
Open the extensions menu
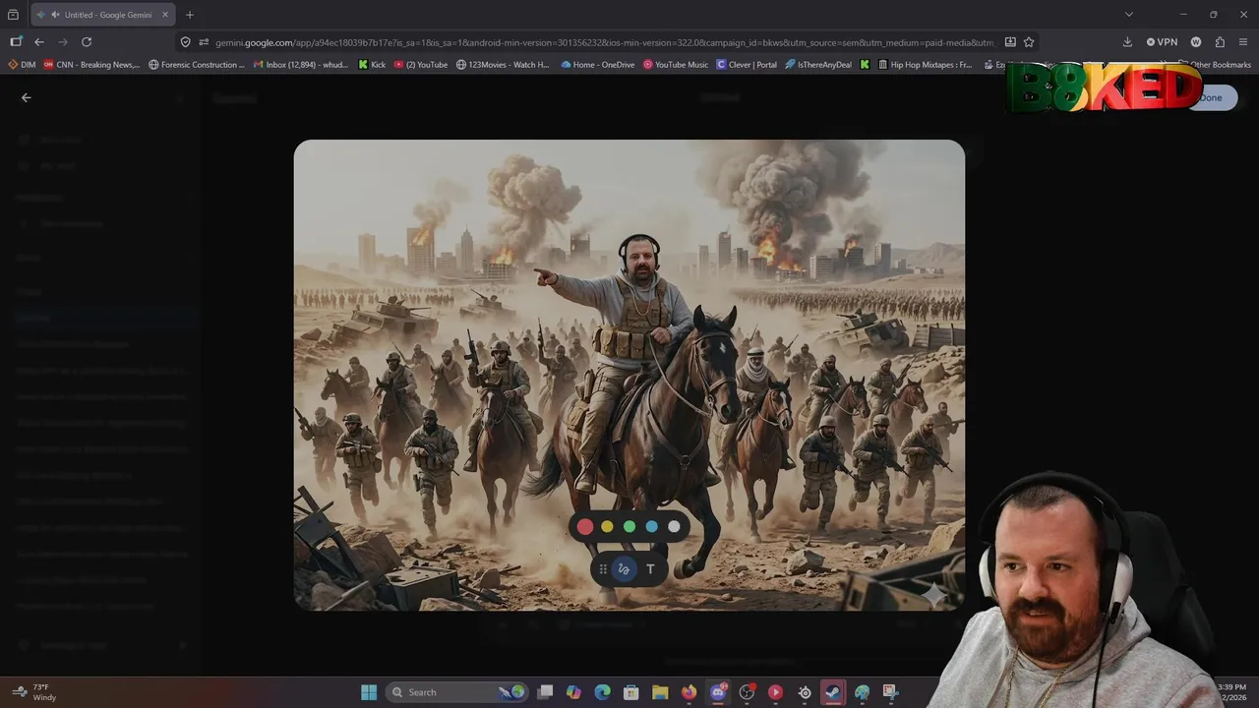1220,42
